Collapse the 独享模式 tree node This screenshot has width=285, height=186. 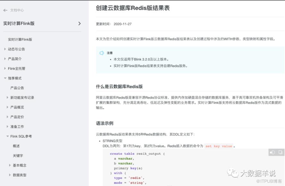coord(5,78)
